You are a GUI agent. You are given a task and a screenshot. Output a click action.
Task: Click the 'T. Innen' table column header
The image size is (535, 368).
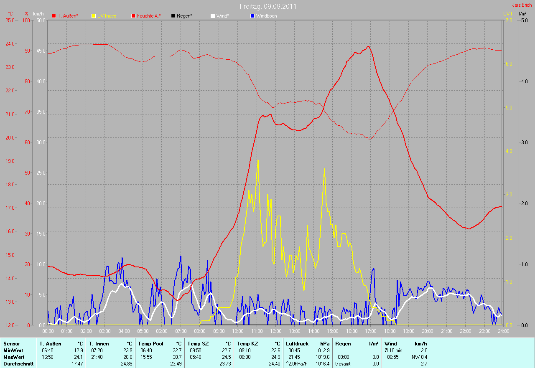(99, 344)
